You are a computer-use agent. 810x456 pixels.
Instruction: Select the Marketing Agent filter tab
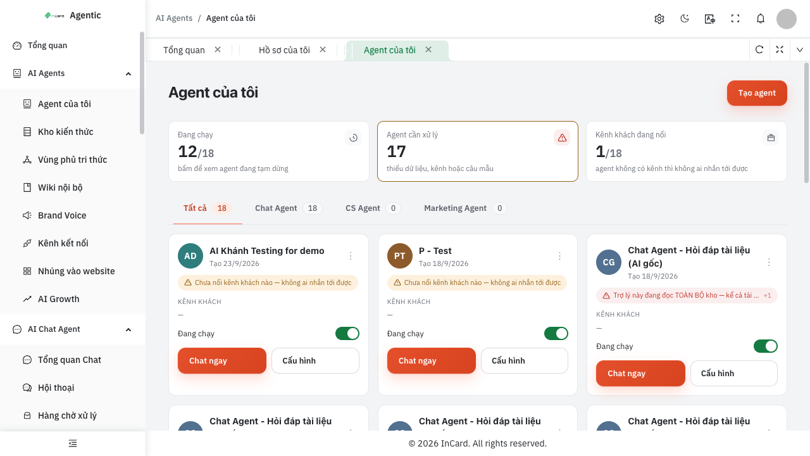coord(466,208)
